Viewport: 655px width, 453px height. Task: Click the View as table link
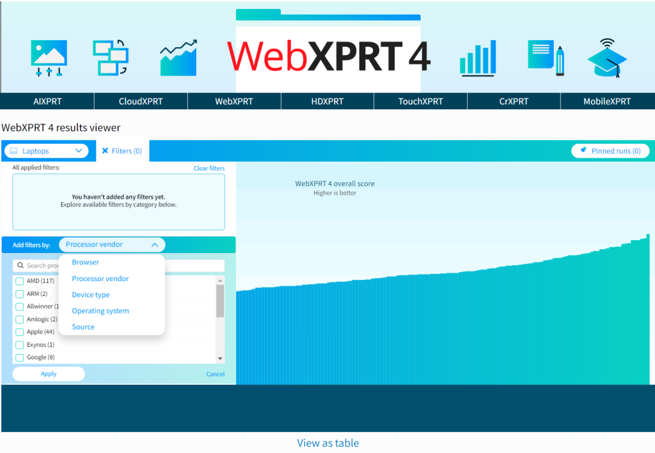[328, 443]
